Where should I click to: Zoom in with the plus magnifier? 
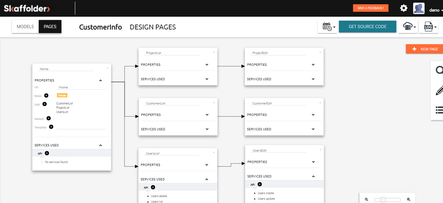tap(409, 199)
